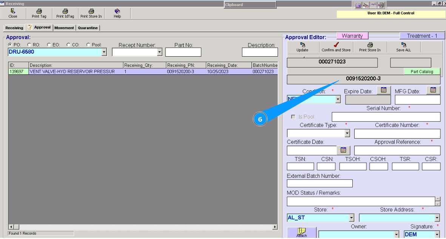Click the pink Warranty button
446x239 pixels.
coord(352,36)
